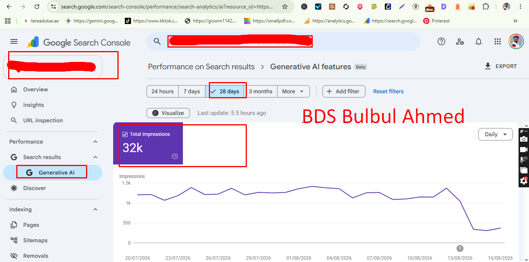Click the Chrome address bar URL
This screenshot has height=262, width=529.
click(x=167, y=7)
